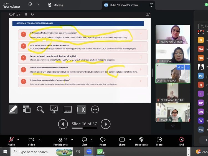Viewport: 208px width, 156px height.
Task: Select participant avatar YR
Action: (201, 130)
